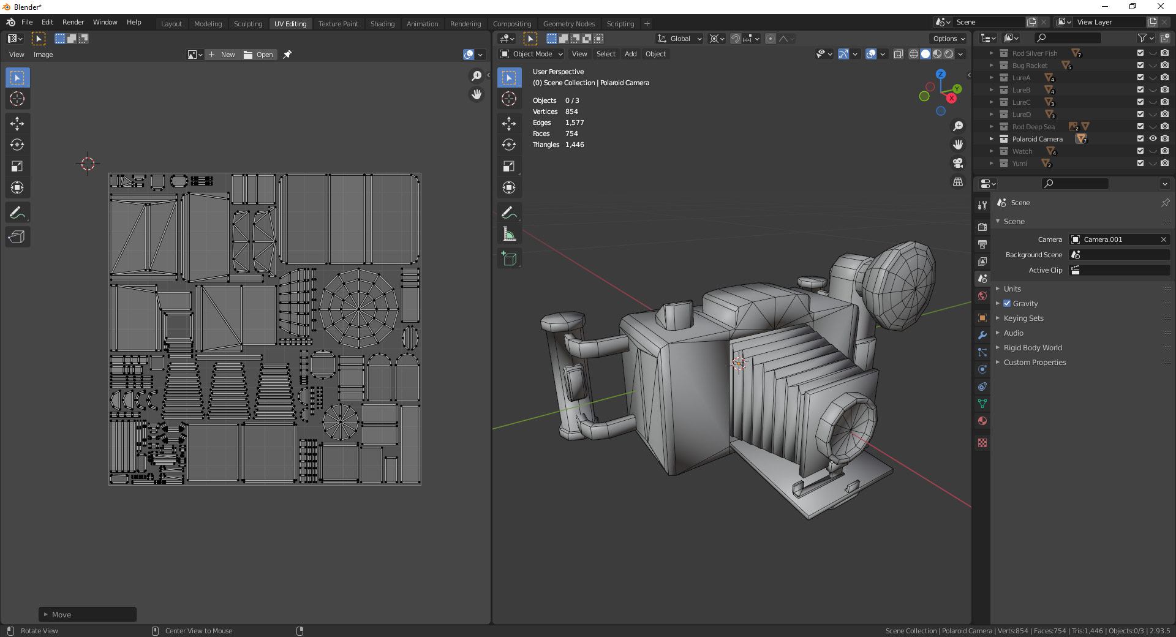Screen dimensions: 1176x637
Task: Add new workspace with plus button
Action: 647,24
